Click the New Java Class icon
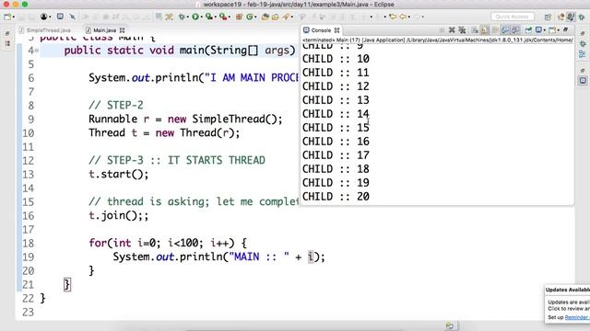Screen dimensions: 590x331 [x=250, y=17]
